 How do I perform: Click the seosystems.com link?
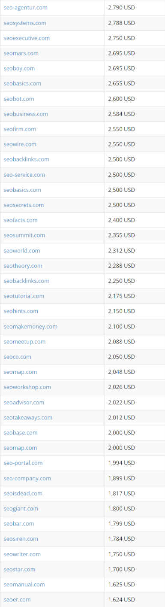25,23
